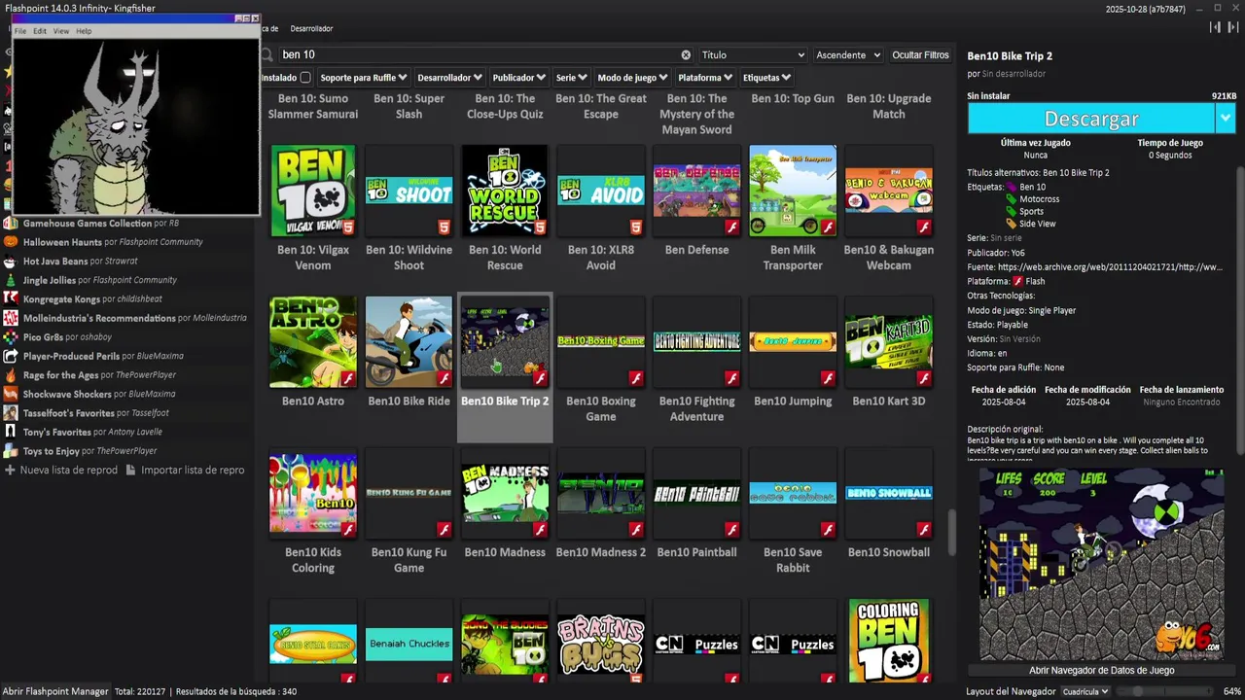Open the Desarrollador tab in header
Screen dimensions: 1245x700
coord(311,29)
